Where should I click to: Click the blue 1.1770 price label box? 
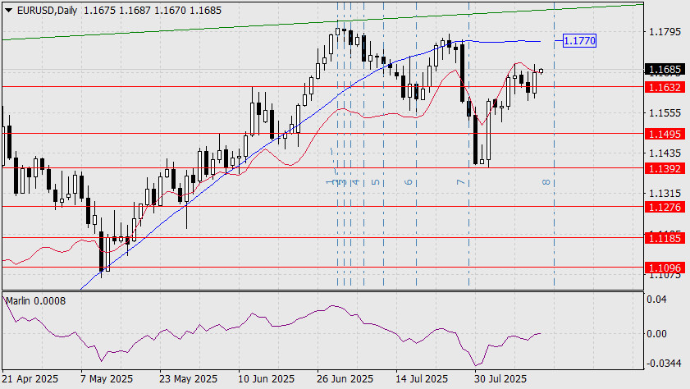[579, 41]
